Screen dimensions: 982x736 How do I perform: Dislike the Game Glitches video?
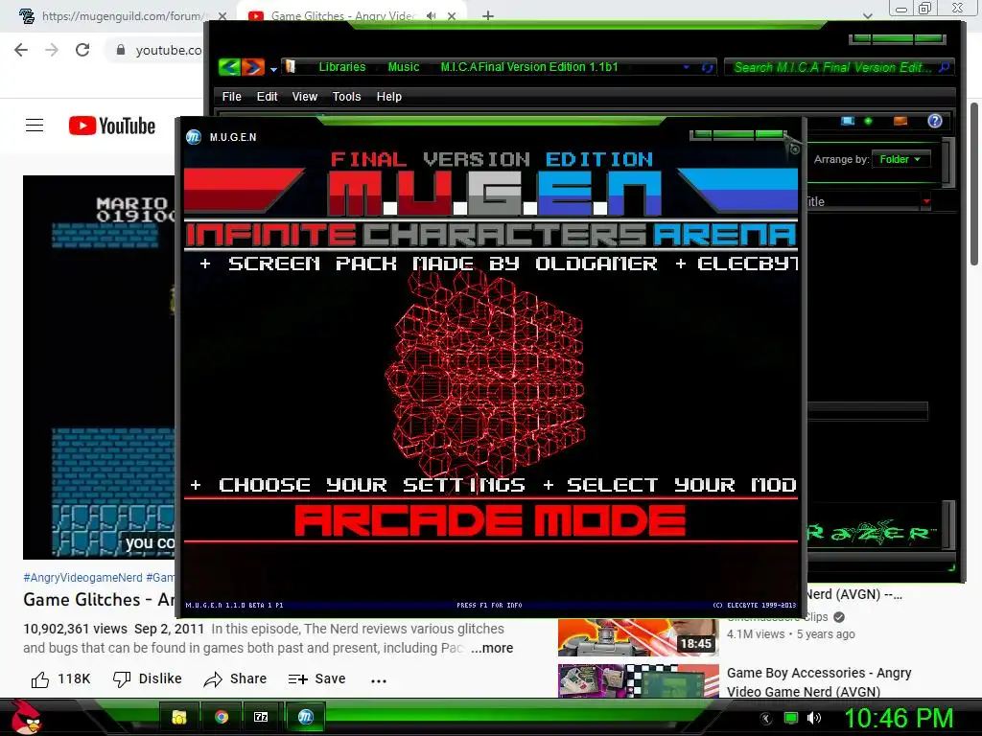pos(147,679)
